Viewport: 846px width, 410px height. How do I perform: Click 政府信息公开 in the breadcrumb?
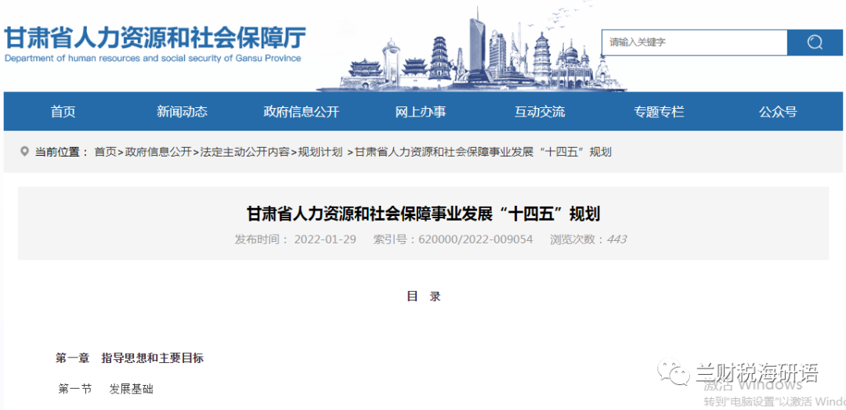[158, 152]
